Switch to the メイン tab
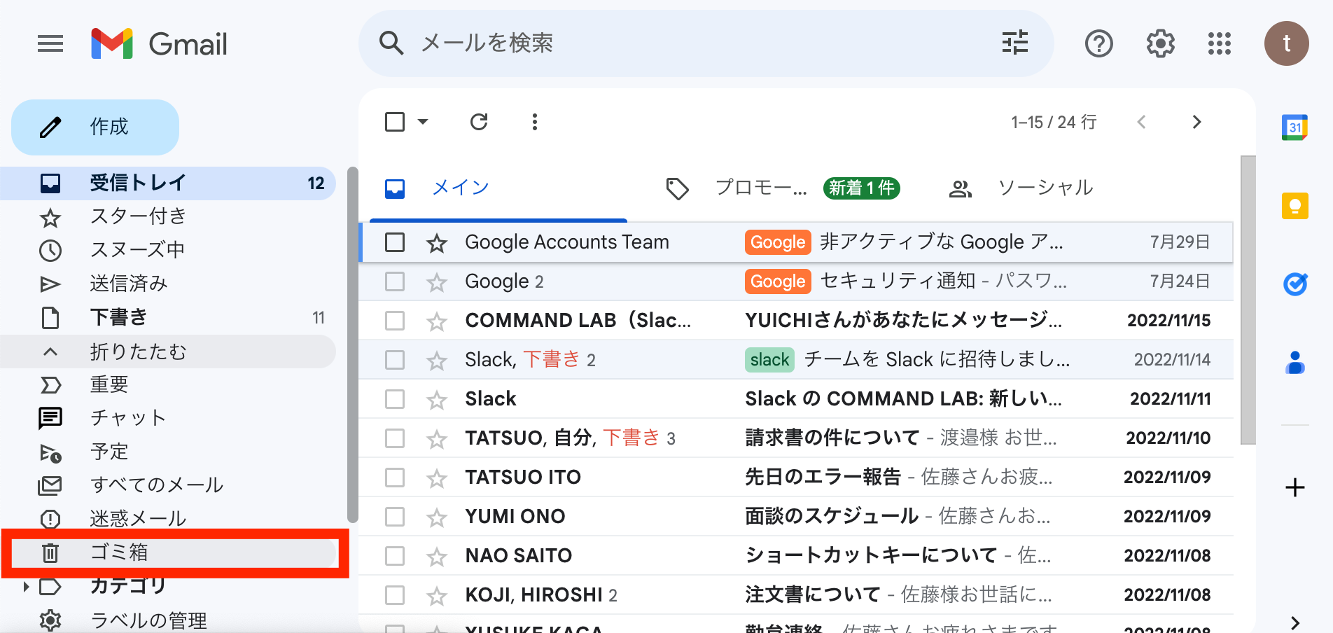The image size is (1333, 633). [x=498, y=188]
